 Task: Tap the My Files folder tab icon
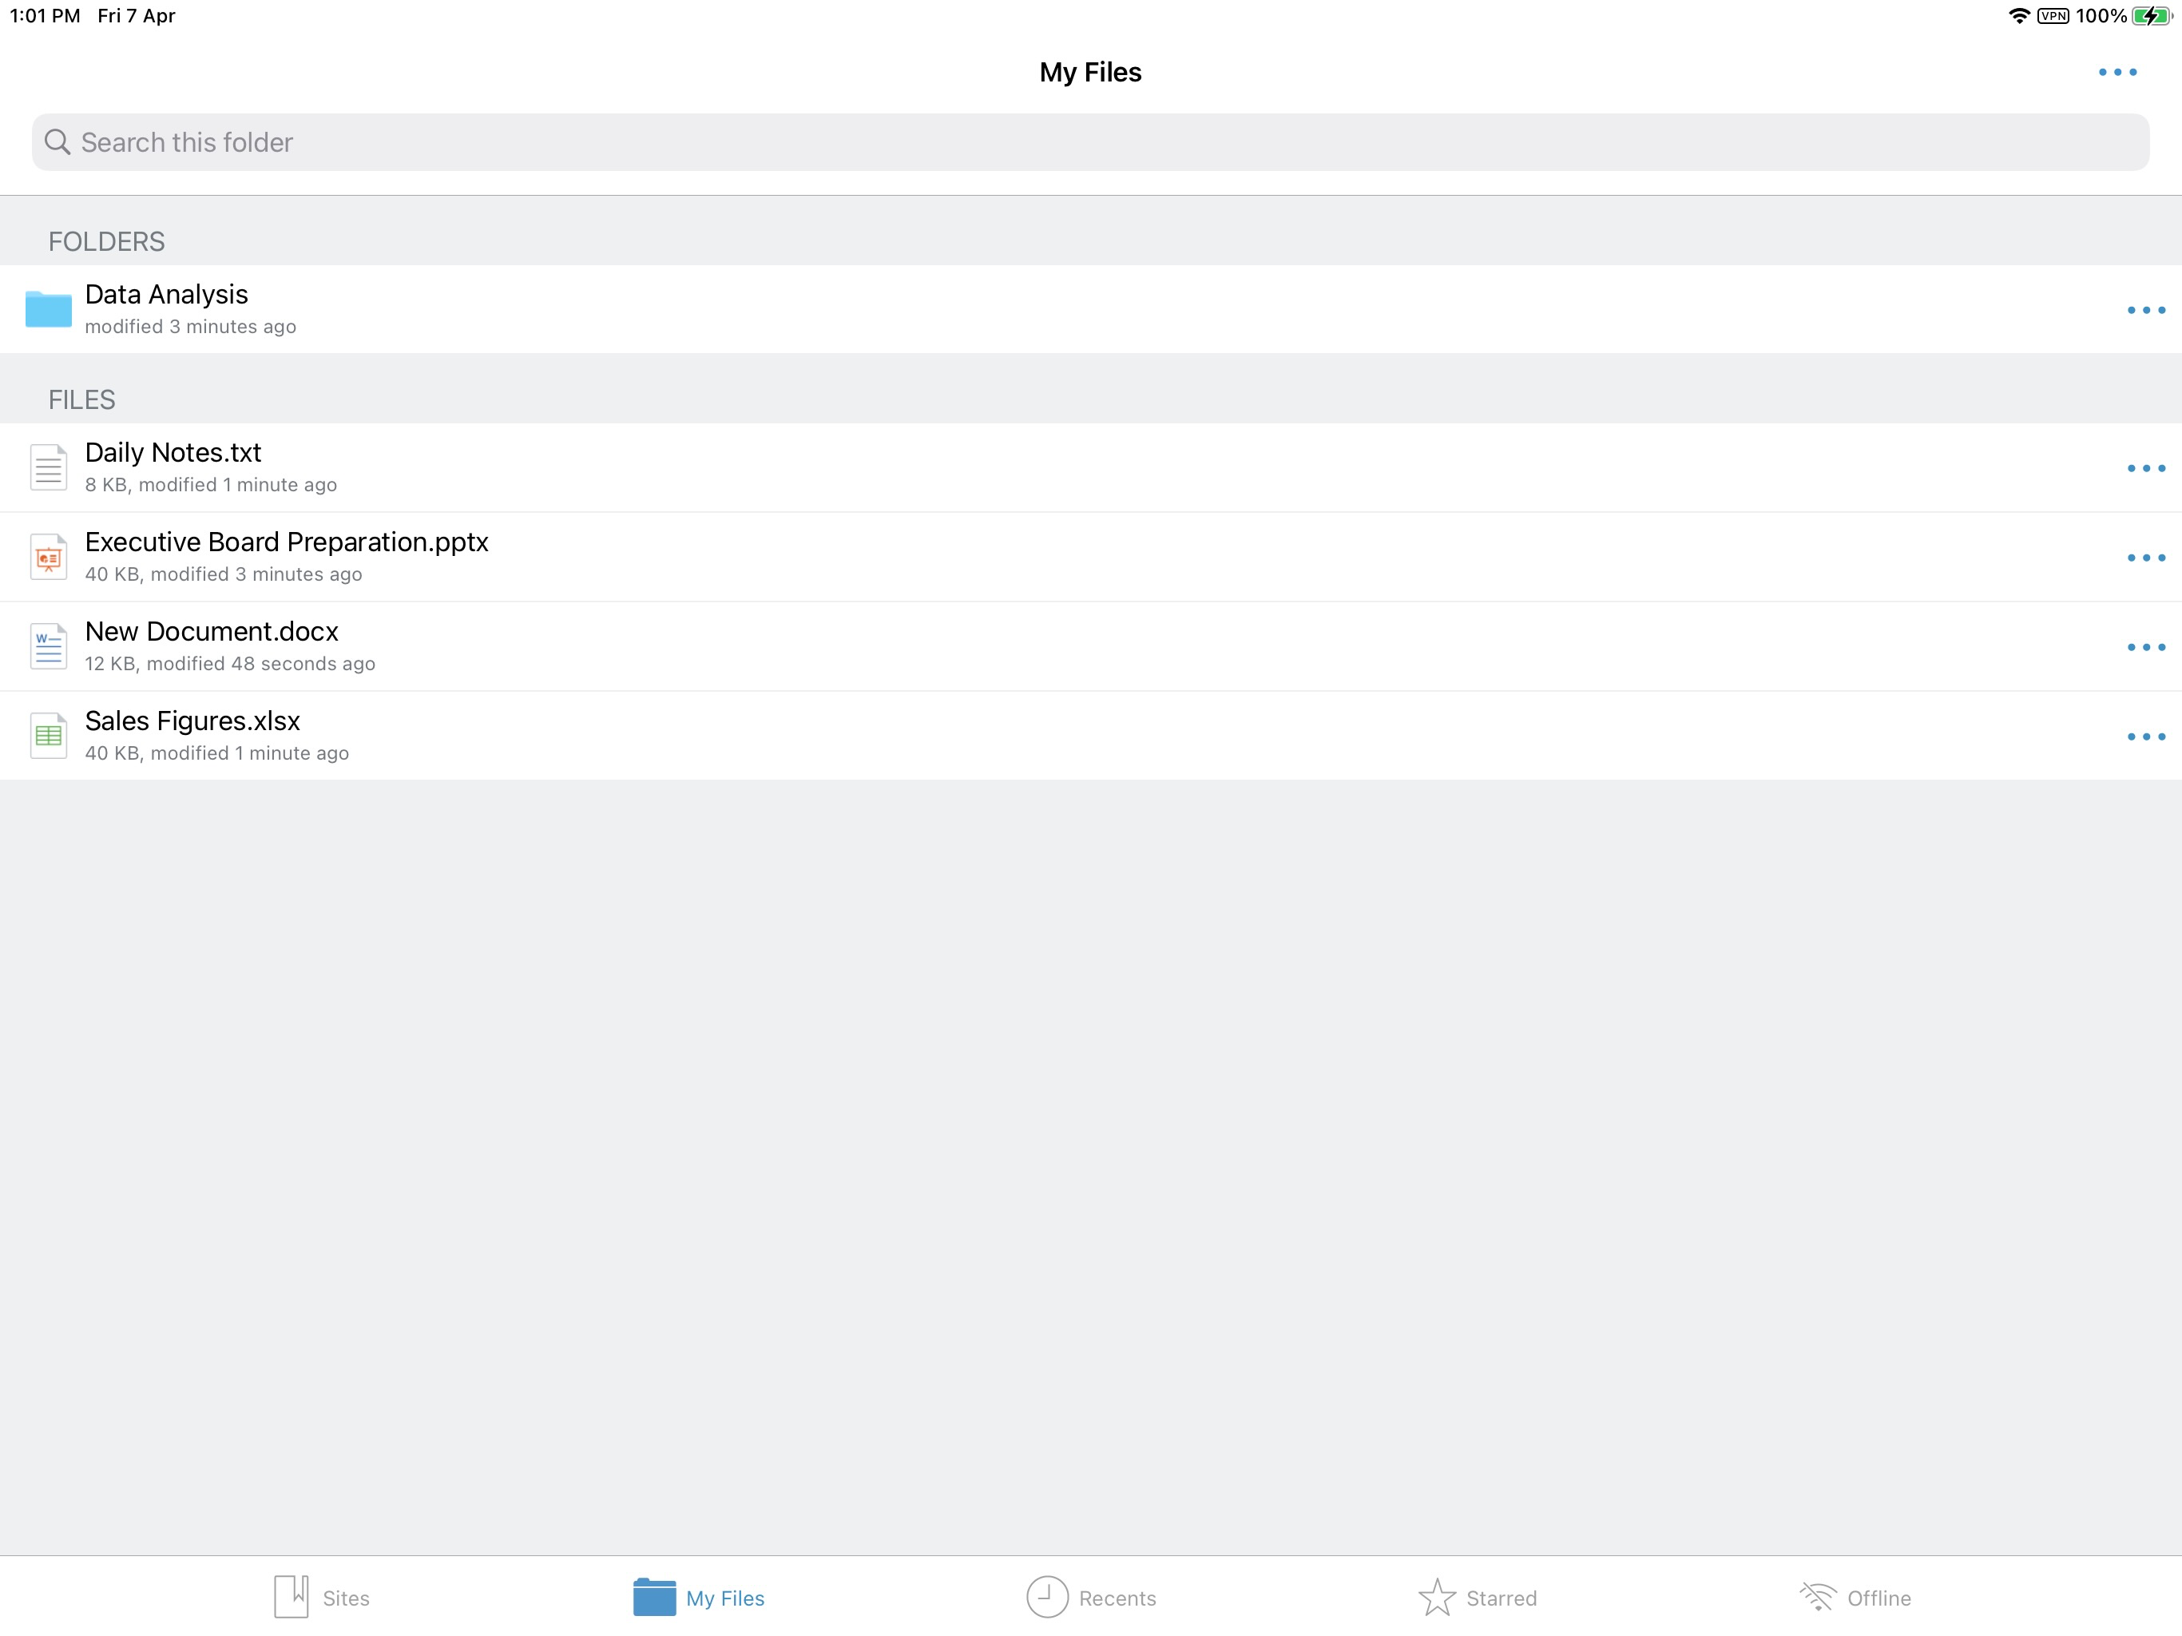point(654,1598)
